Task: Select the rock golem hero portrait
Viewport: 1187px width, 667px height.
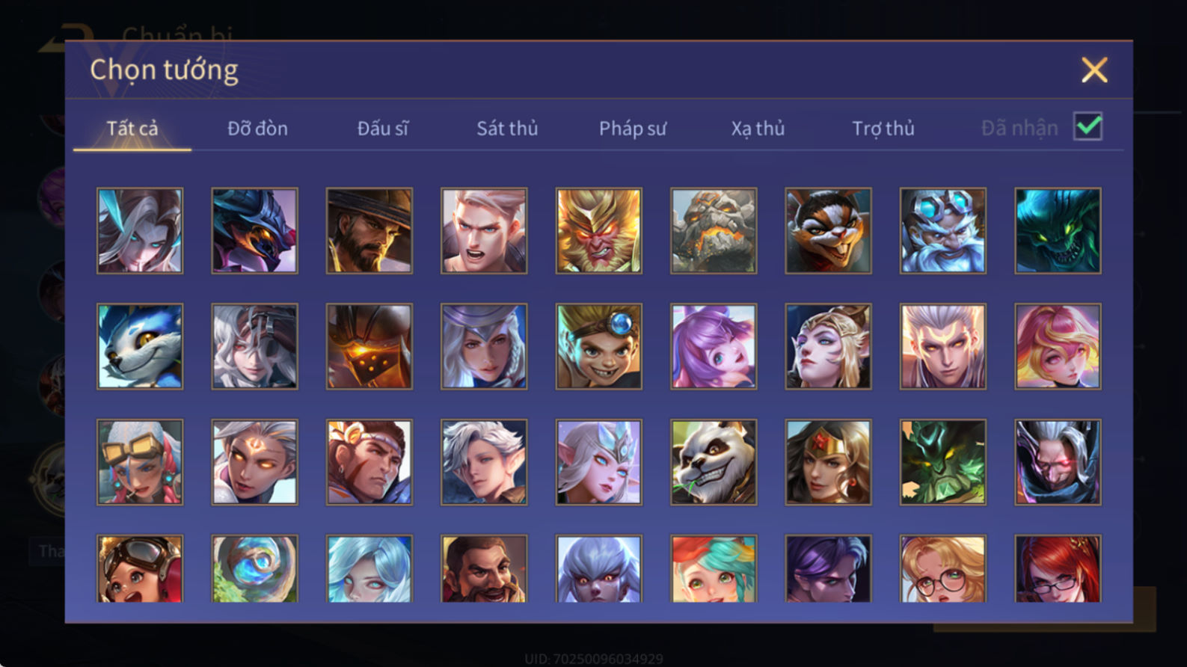Action: [714, 230]
